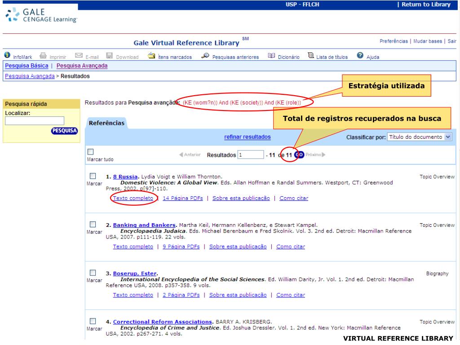Screen dimensions: 460x345
Task: Mark the Correctional Reform Associations checkbox
Action: 93,321
